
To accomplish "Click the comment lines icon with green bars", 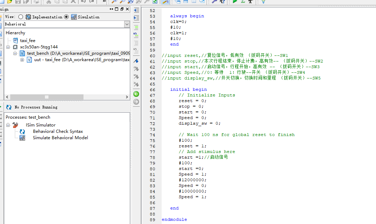I will click(136, 27).
